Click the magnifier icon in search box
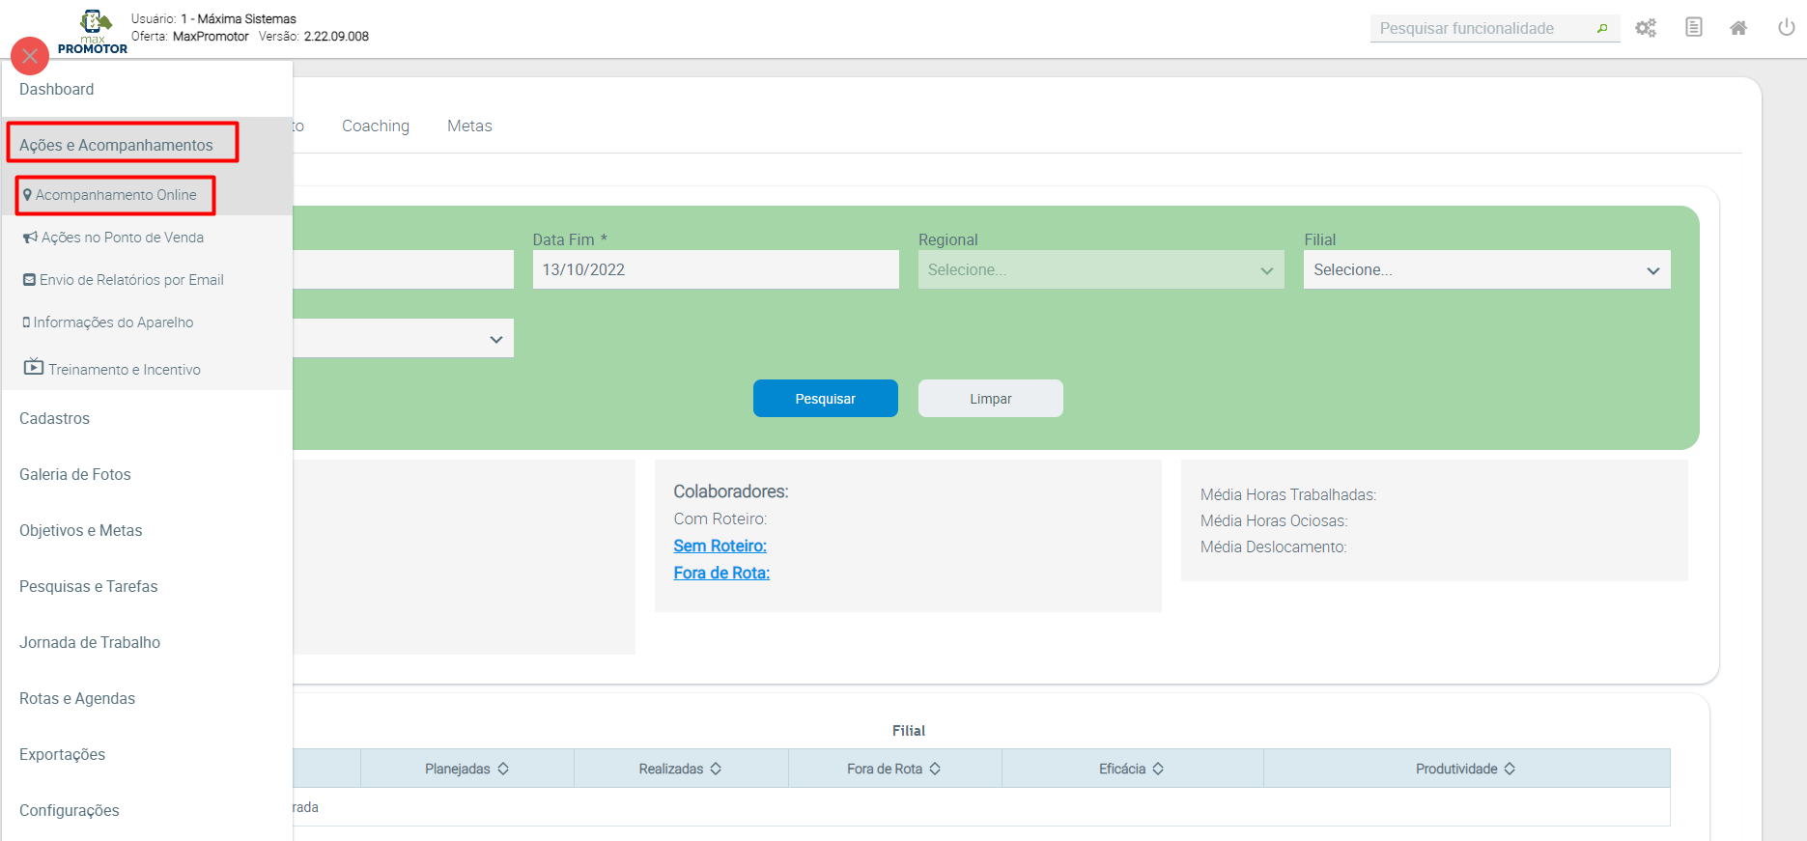Viewport: 1807px width, 841px height. [1602, 29]
